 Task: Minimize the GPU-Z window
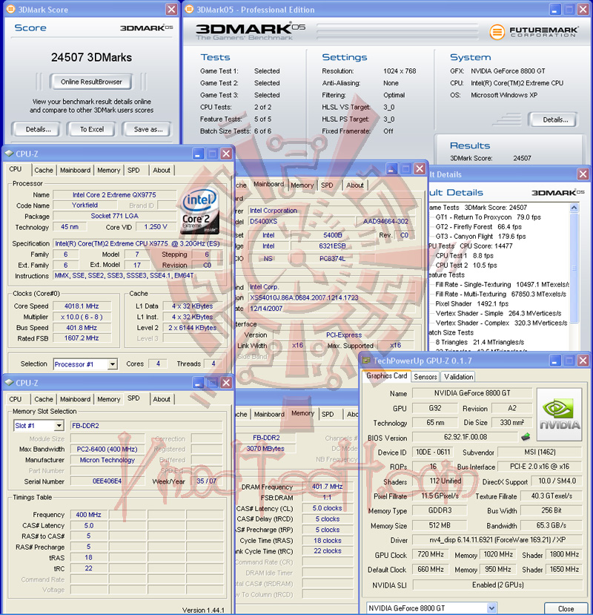coord(554,361)
